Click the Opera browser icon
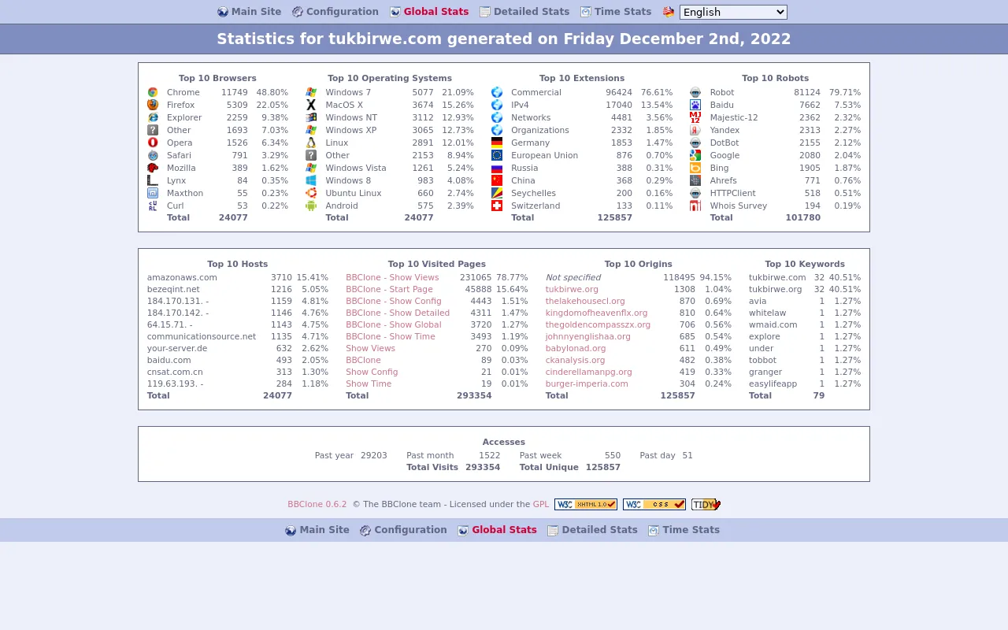This screenshot has height=630, width=1008. 153,143
